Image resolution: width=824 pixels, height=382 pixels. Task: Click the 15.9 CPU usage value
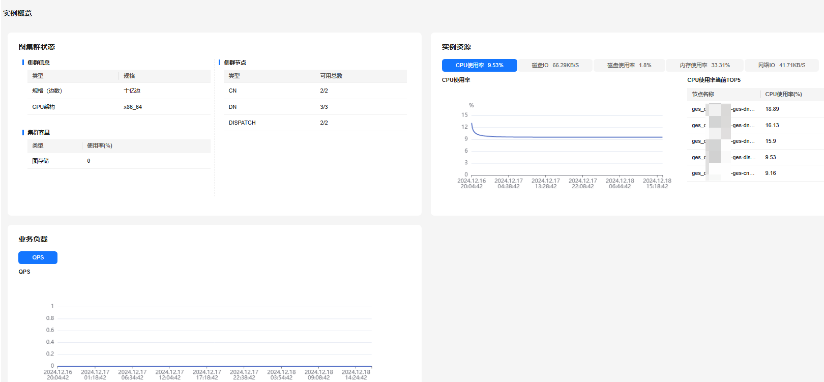coord(771,141)
